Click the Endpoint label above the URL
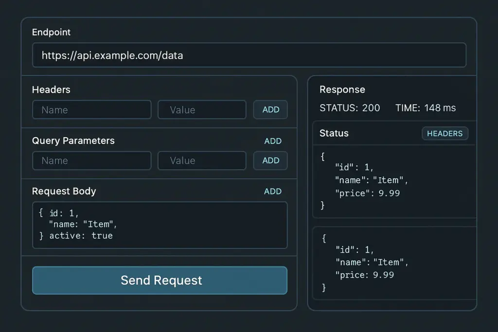Image resolution: width=498 pixels, height=332 pixels. (51, 33)
